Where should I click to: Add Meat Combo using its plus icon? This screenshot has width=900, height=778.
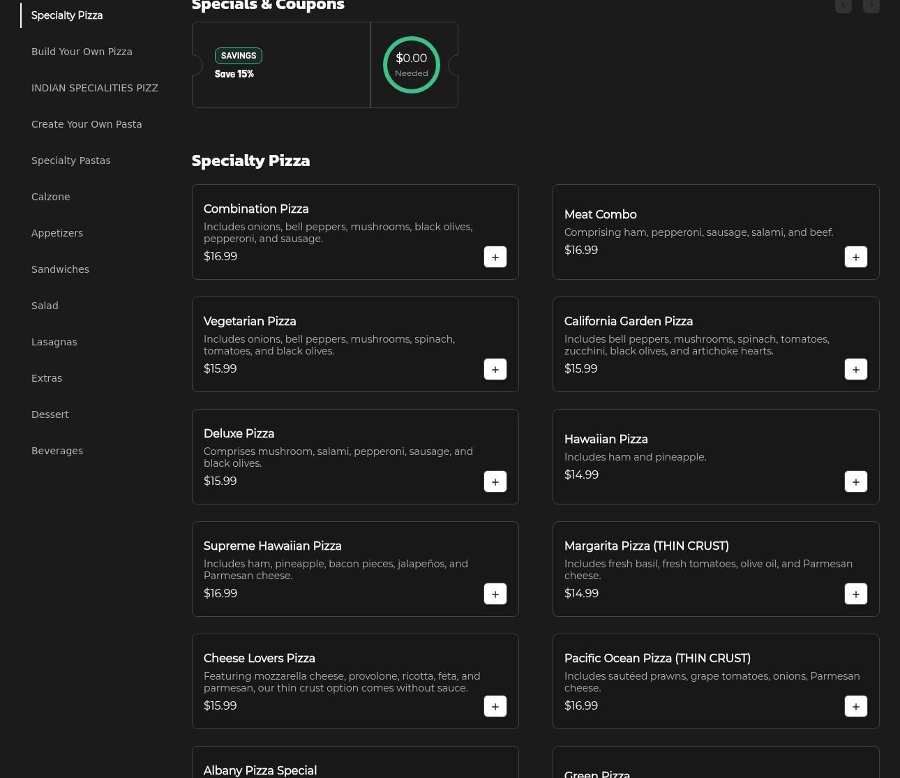coord(856,257)
